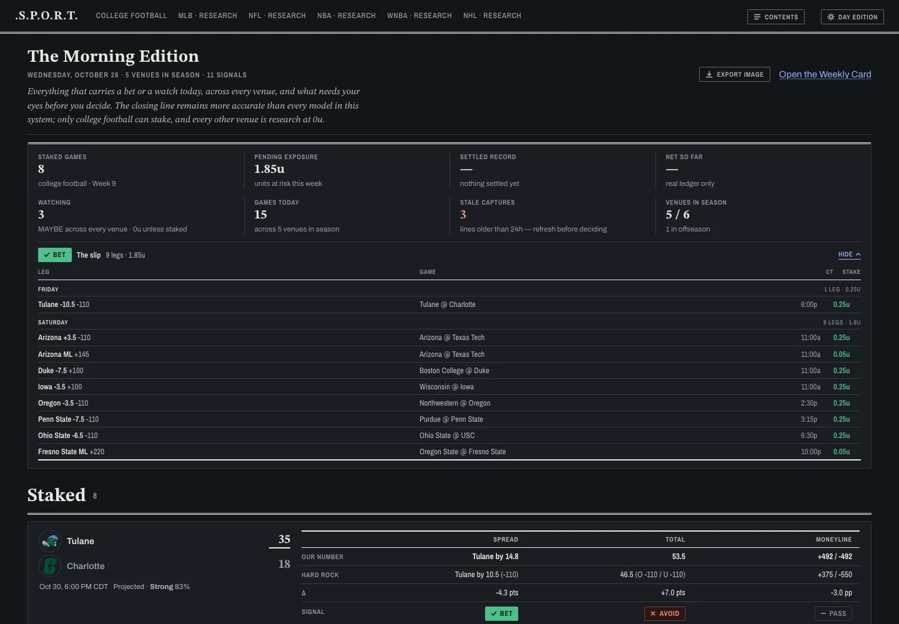Click the Stale Captures count 3
The image size is (899, 624).
coord(463,215)
